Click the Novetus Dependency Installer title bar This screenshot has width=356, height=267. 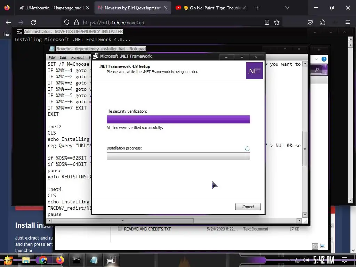click(x=74, y=31)
